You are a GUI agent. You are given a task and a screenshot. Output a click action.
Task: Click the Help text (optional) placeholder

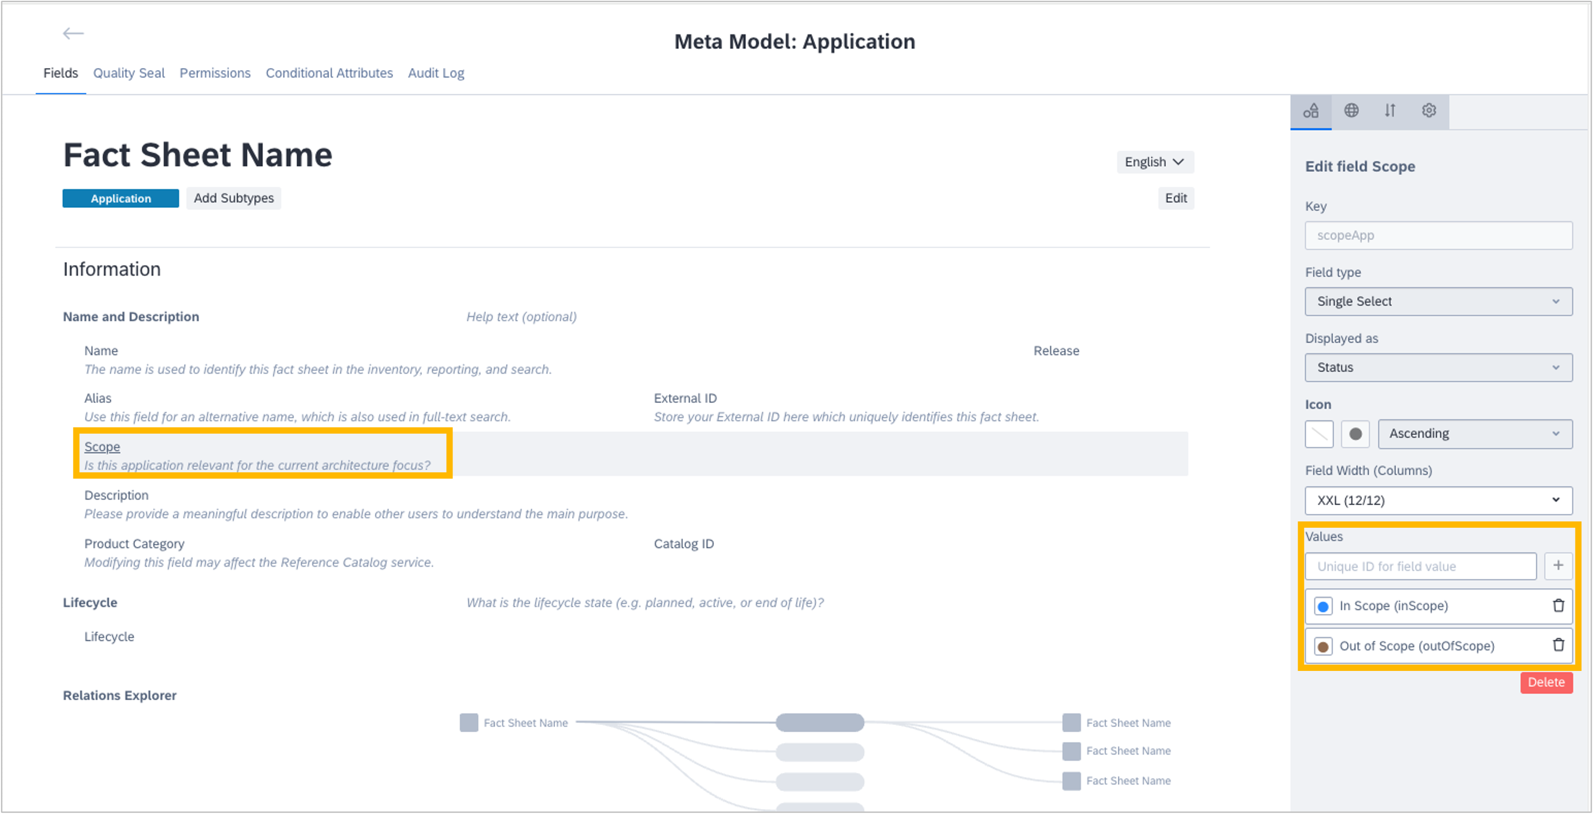521,317
